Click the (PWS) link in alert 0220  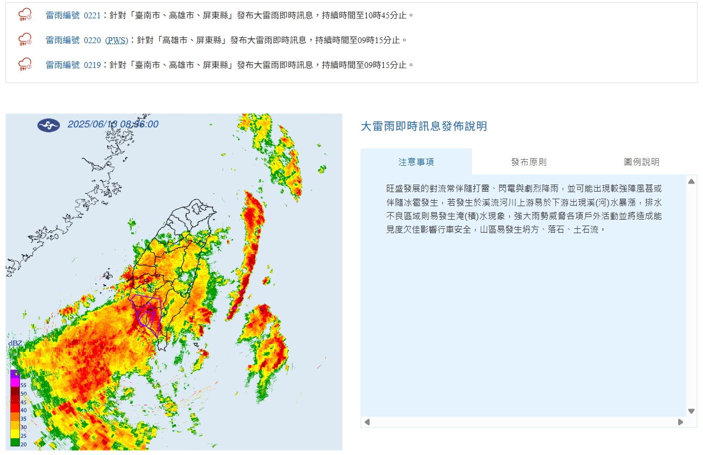[x=117, y=40]
